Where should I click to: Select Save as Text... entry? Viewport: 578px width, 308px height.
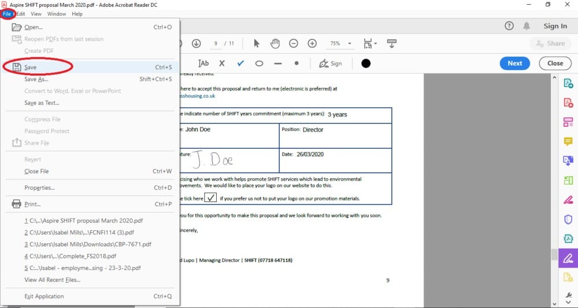[x=91, y=103]
